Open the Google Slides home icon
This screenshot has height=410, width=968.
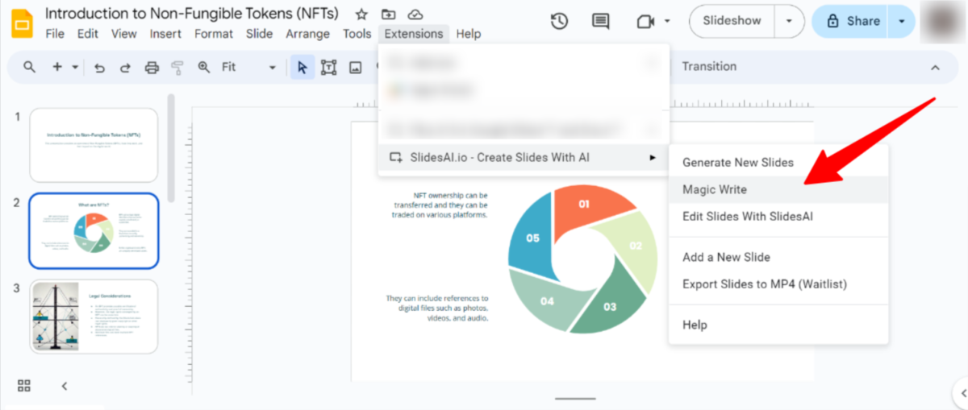pos(22,23)
